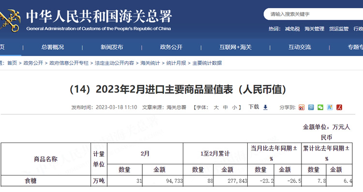Viewport: 363px width, 192px height.
Task: Share via Tencent Weibo icon
Action: point(311,107)
